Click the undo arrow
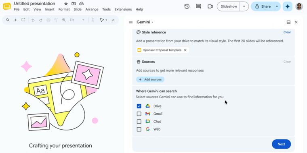This screenshot has width=307, height=153. tap(33, 20)
